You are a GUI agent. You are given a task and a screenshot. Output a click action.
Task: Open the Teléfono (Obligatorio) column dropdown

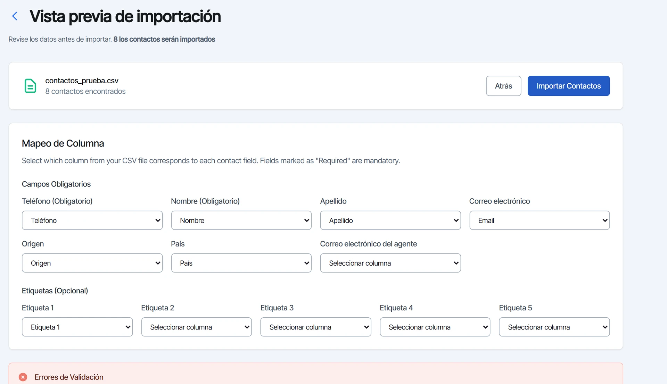92,220
